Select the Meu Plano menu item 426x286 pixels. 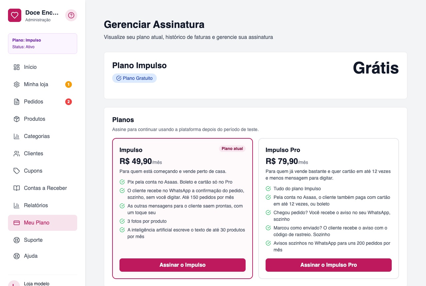(43, 223)
